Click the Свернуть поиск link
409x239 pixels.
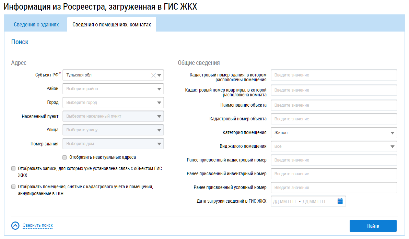tap(38, 226)
